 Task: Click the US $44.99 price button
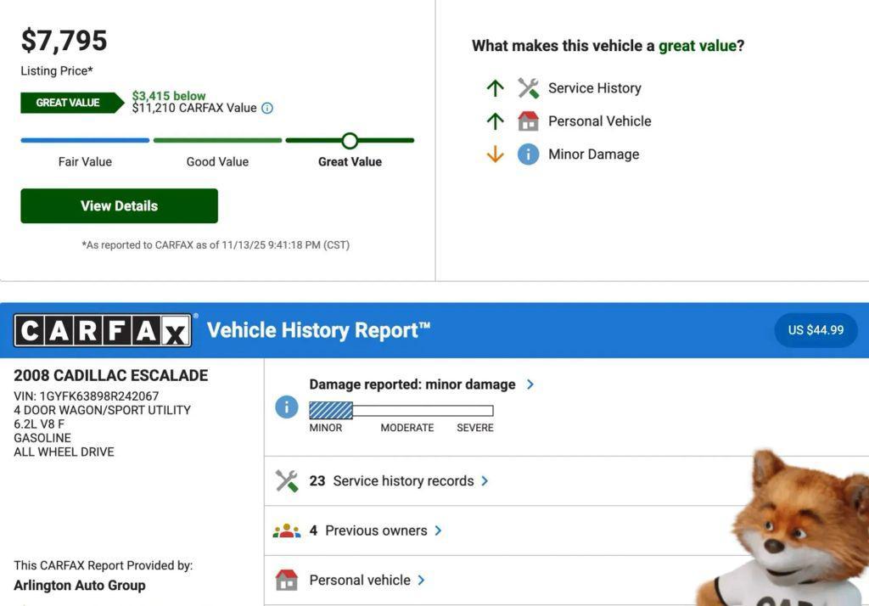point(816,330)
